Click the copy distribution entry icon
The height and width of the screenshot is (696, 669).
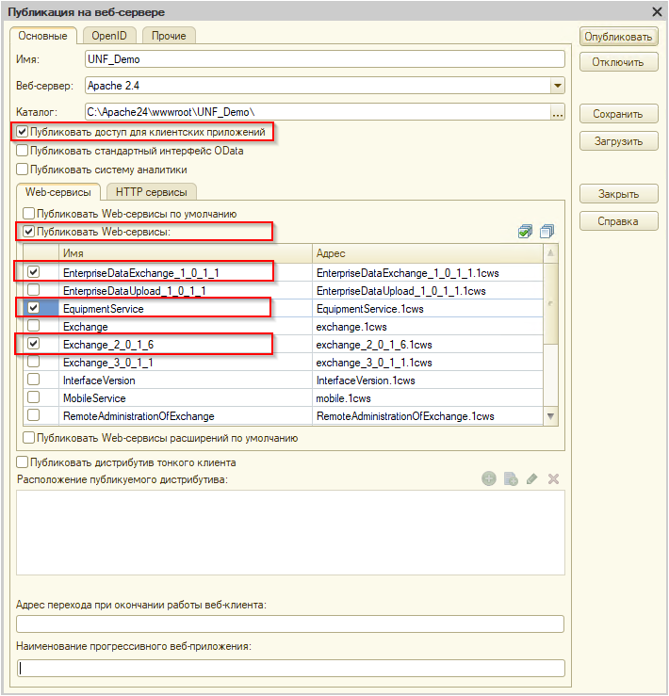coord(511,479)
